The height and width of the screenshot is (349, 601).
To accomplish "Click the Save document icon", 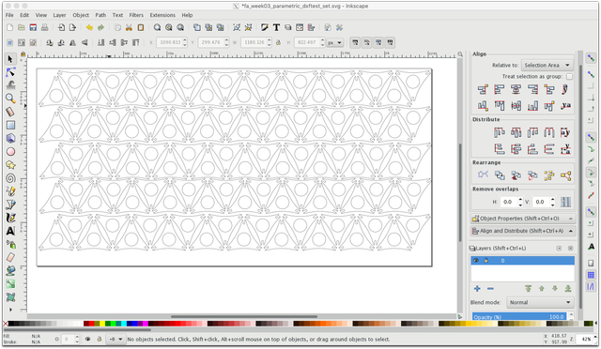I will pyautogui.click(x=33, y=27).
